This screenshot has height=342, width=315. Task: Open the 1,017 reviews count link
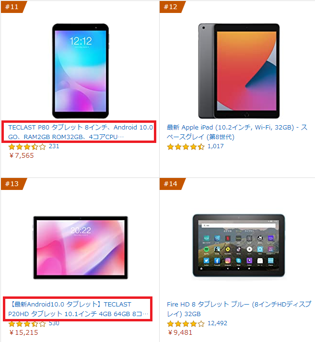[216, 146]
